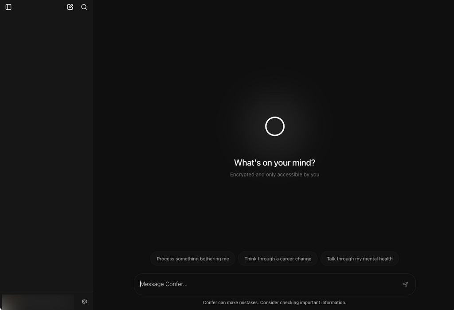Open the blurred user account area
454x310 pixels.
point(38,302)
